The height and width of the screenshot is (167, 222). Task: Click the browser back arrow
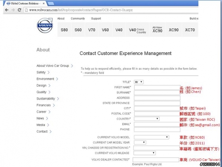(x=7, y=10)
